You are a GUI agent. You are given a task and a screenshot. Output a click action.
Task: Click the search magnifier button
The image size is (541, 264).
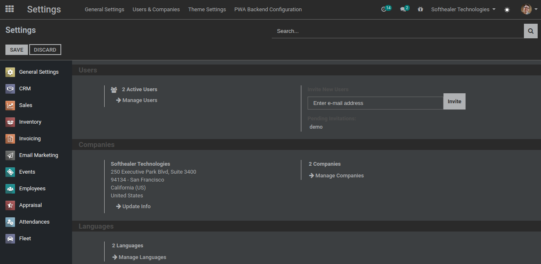531,31
